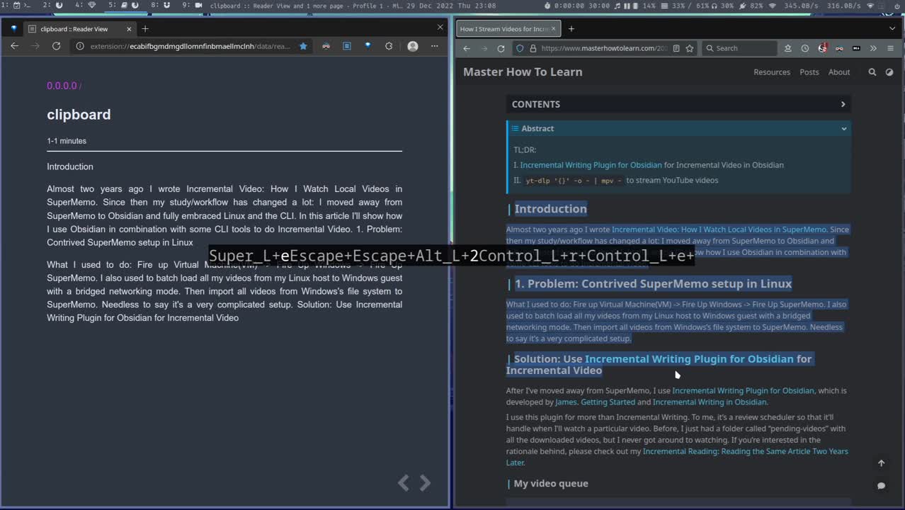Open a new tab in the left browser
The width and height of the screenshot is (905, 510).
point(145,29)
